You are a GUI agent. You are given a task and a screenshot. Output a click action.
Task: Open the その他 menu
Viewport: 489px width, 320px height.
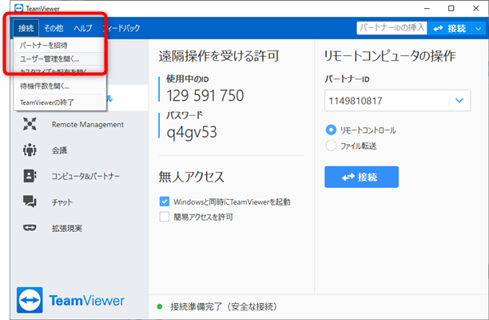54,29
